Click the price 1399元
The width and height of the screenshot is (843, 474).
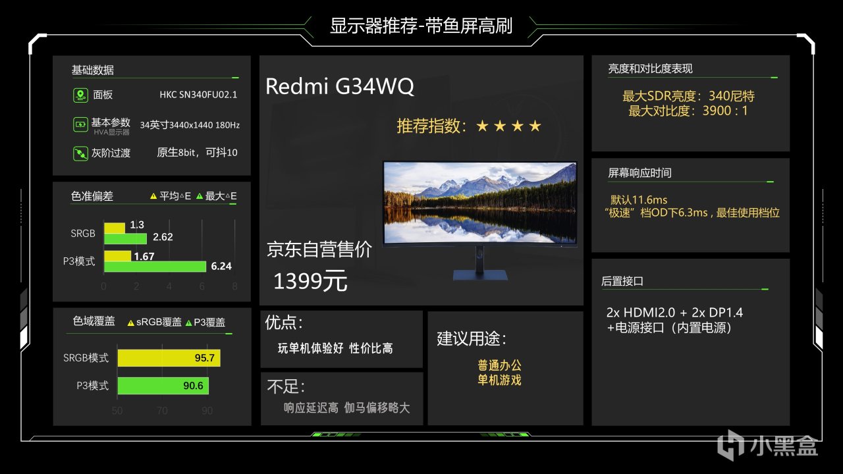click(310, 282)
